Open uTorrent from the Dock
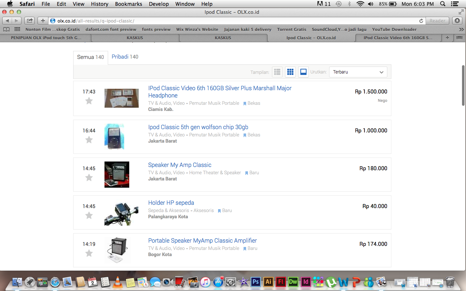Screen dimensions: 466x291 (331, 282)
